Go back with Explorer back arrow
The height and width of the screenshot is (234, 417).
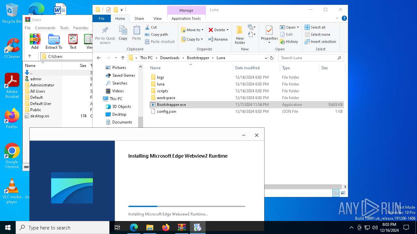pos(99,58)
